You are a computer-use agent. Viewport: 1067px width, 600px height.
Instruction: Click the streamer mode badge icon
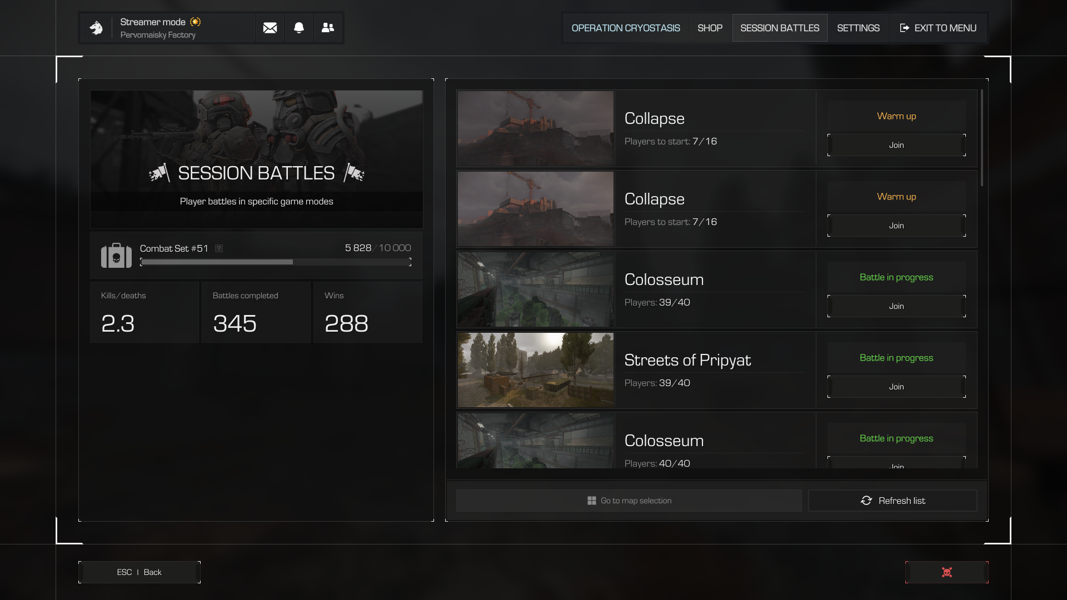195,22
